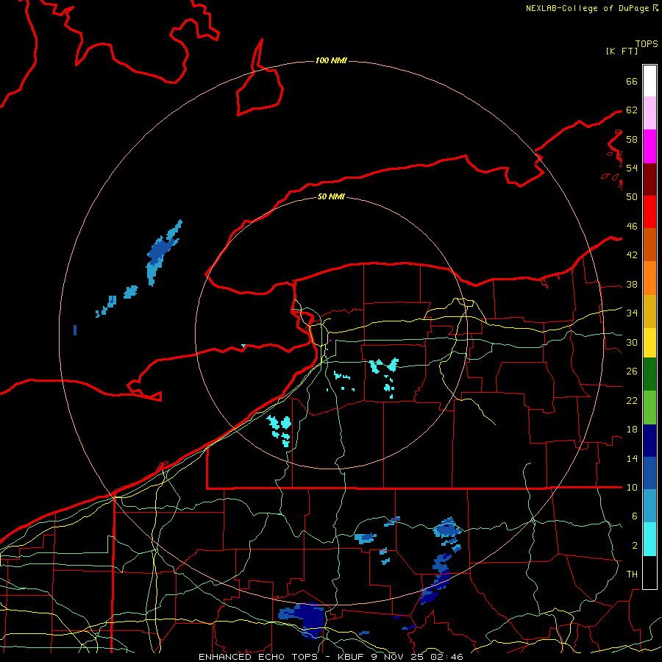662x662 pixels.
Task: Click the 22 value on legend scale
Action: [632, 400]
